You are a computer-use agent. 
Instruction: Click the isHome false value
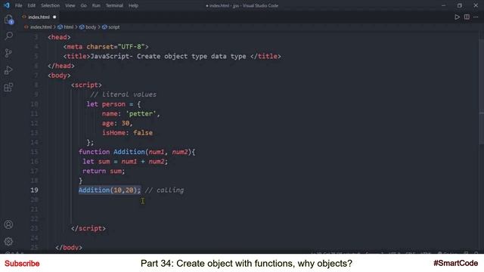click(143, 133)
